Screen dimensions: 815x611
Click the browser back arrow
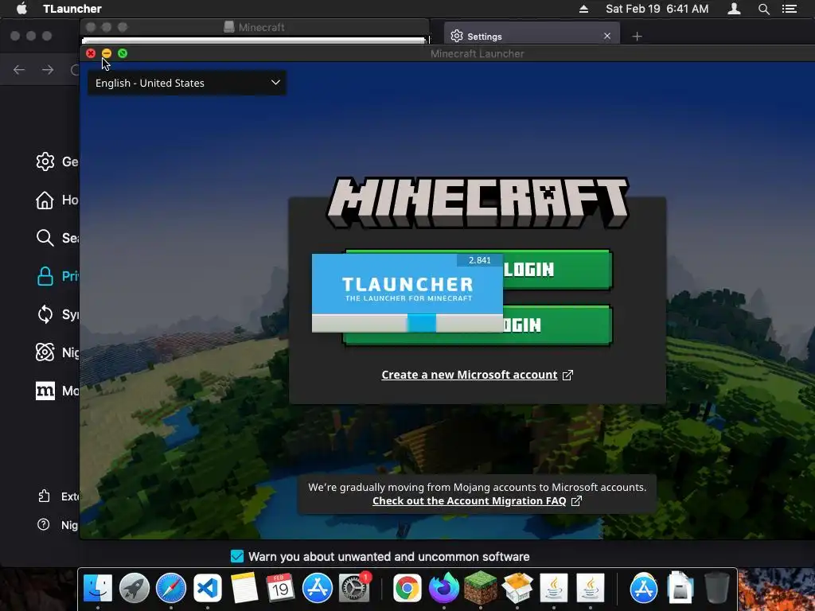[x=19, y=70]
